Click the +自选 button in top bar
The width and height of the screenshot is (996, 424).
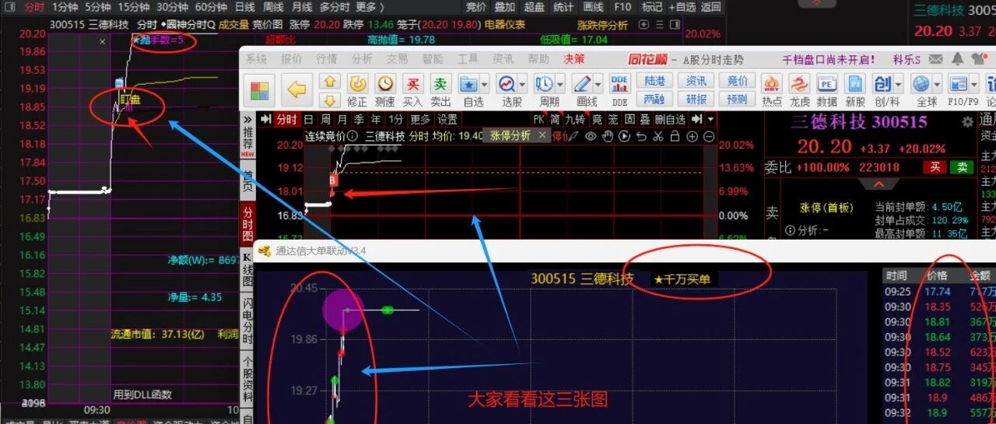pyautogui.click(x=682, y=7)
